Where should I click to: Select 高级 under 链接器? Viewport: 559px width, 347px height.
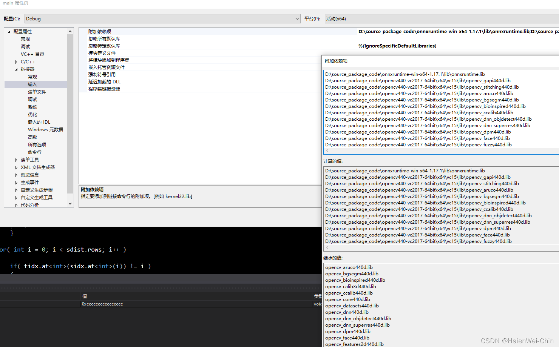(32, 137)
